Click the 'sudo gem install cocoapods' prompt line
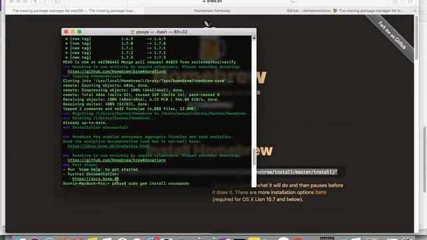The image size is (427, 240). [126, 183]
